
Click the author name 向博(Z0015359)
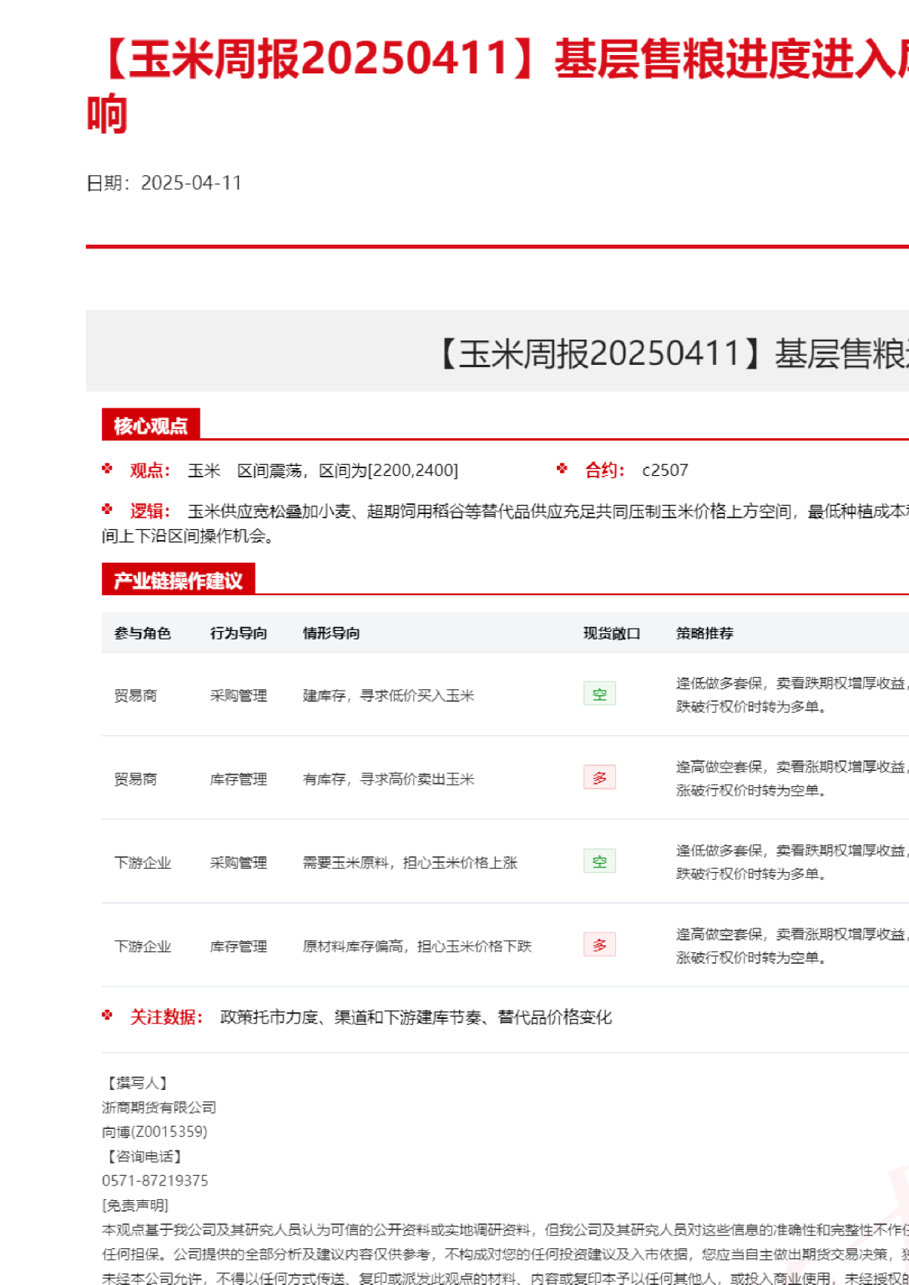tap(155, 1132)
